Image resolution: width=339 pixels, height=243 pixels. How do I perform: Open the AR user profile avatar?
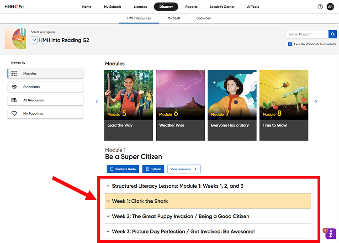(x=330, y=7)
